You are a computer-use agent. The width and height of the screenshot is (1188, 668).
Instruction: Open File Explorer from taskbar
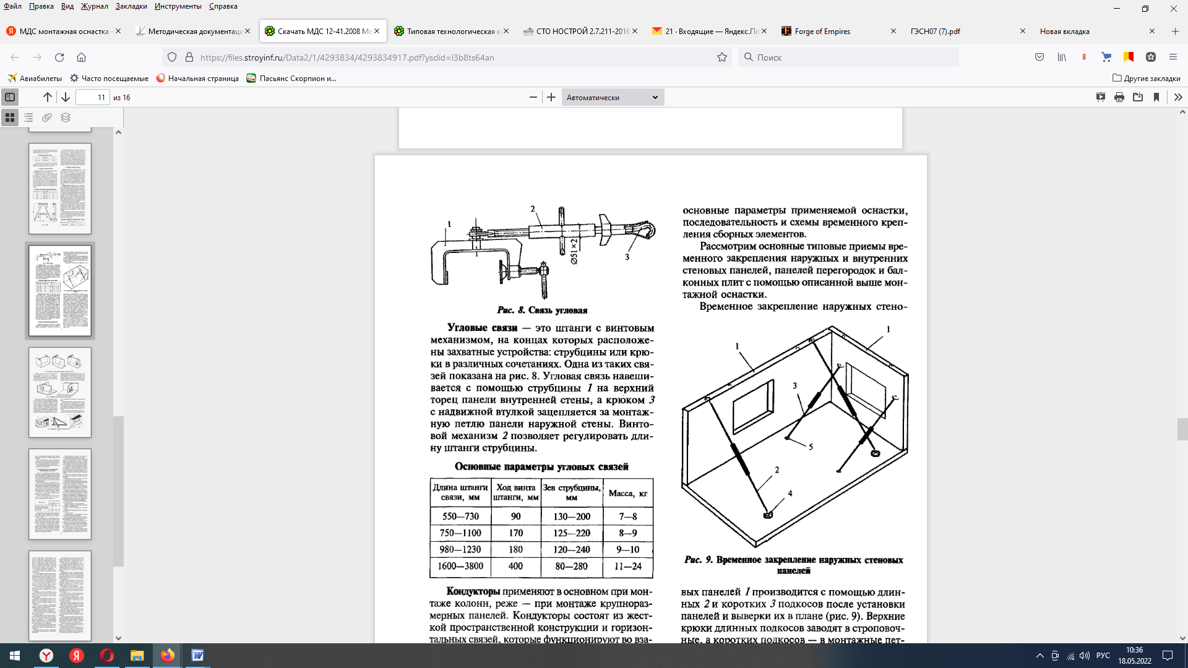[137, 656]
